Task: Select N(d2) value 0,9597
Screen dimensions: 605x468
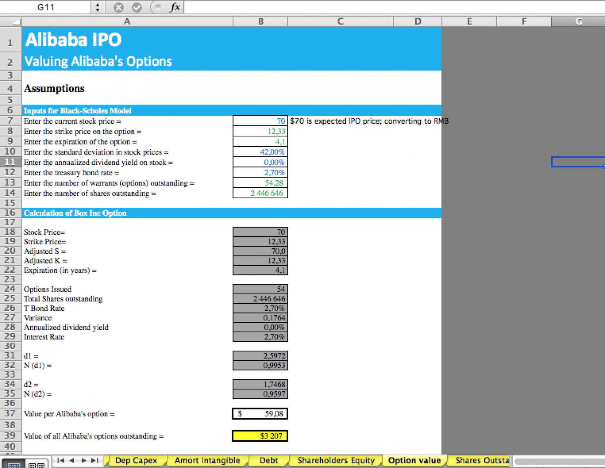Action: pyautogui.click(x=260, y=394)
